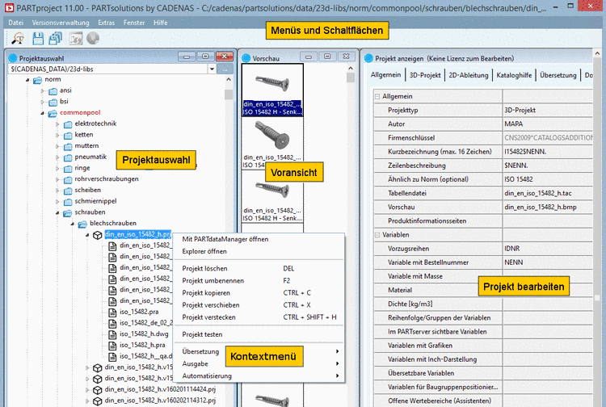606x407 pixels.
Task: Select the first highlighted screw preview thumbnail
Action: pos(272,90)
